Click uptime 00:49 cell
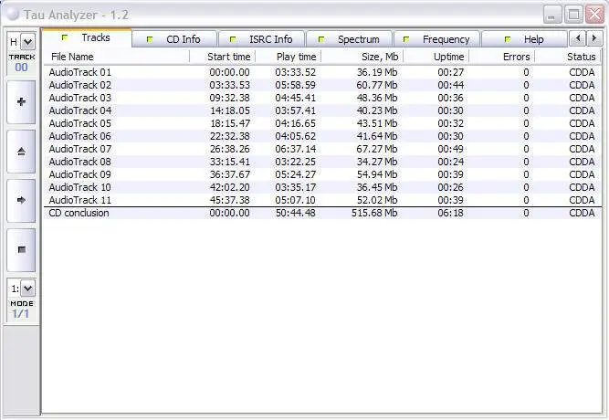609x420 pixels. click(x=450, y=149)
